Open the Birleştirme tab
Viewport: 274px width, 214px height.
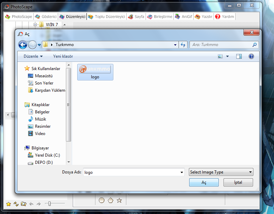(160, 16)
